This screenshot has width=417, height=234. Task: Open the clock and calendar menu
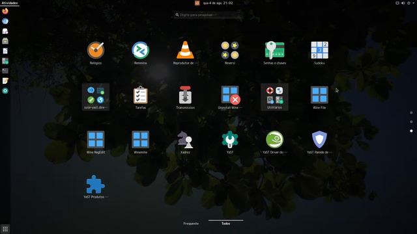pyautogui.click(x=218, y=3)
